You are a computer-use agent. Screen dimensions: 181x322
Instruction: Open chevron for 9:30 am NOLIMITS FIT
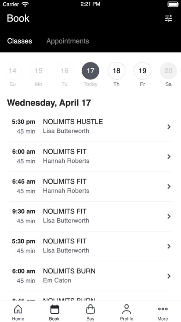click(169, 216)
